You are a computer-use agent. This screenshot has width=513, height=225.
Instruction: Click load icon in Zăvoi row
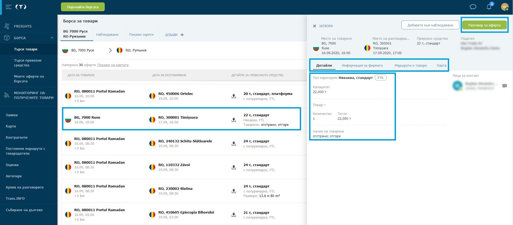234,167
